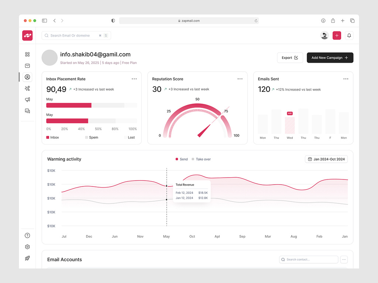This screenshot has height=283, width=378.
Task: Select the contacts person icon in sidebar
Action: (x=27, y=77)
